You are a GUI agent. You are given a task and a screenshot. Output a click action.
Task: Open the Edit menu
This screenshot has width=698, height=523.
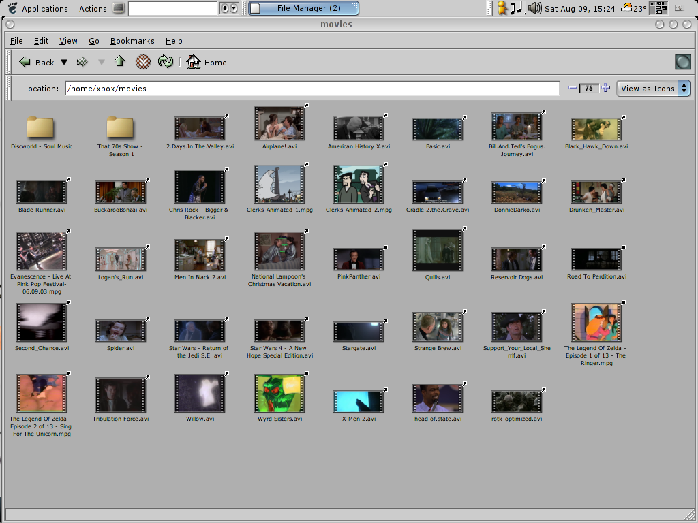(41, 41)
